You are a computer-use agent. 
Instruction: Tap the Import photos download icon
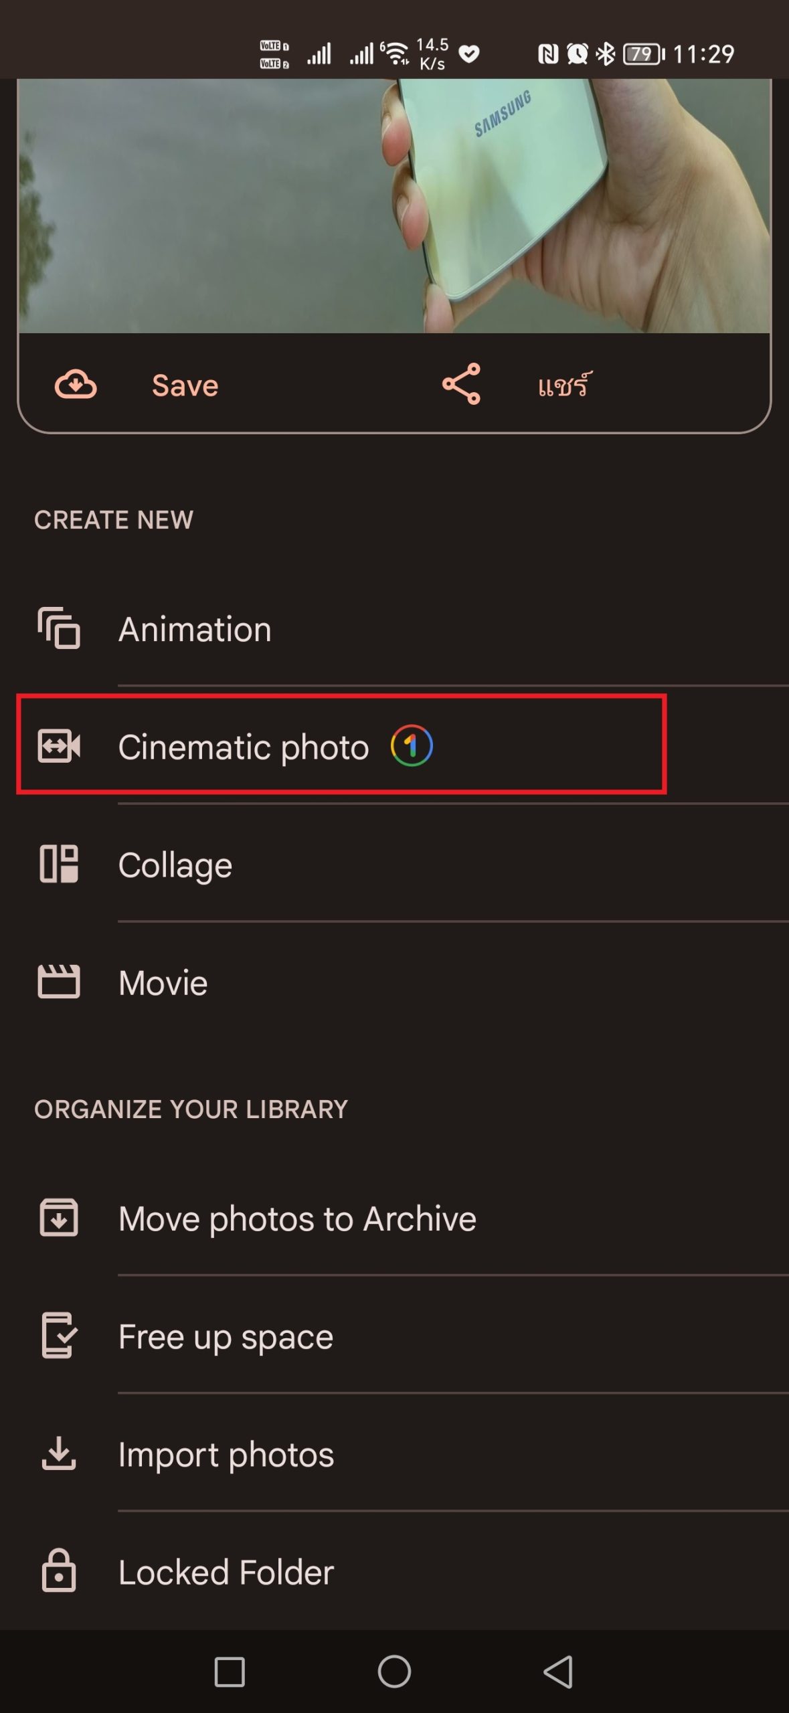(x=59, y=1453)
